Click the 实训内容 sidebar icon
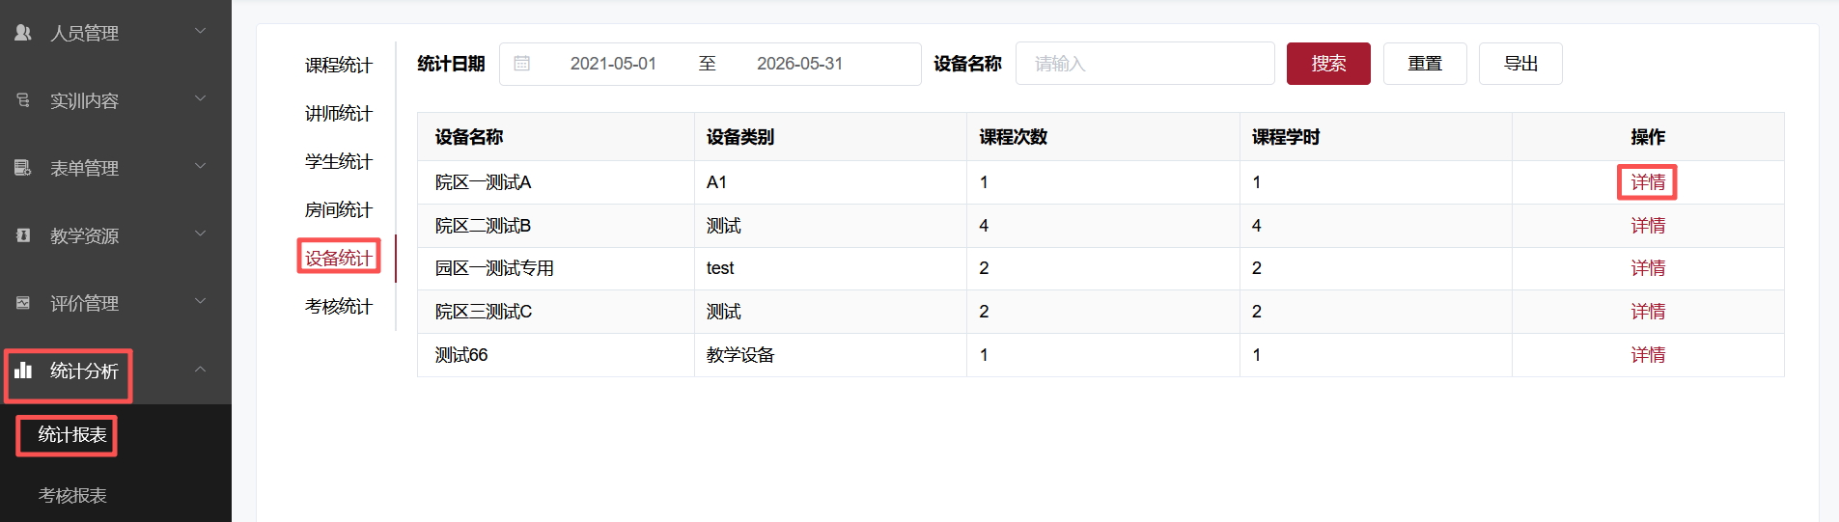This screenshot has height=522, width=1839. click(23, 99)
